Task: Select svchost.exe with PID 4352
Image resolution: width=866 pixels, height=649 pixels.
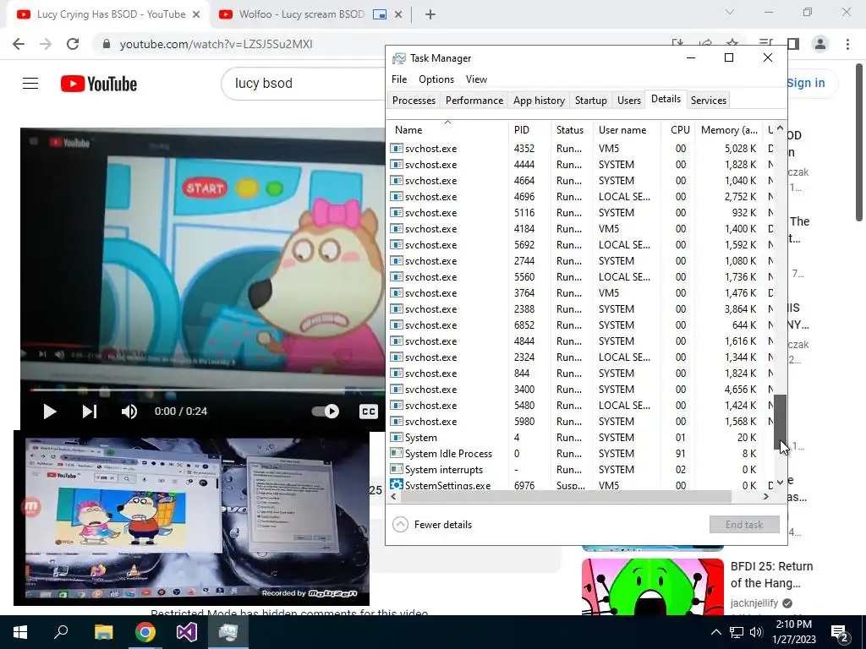Action: pos(580,149)
